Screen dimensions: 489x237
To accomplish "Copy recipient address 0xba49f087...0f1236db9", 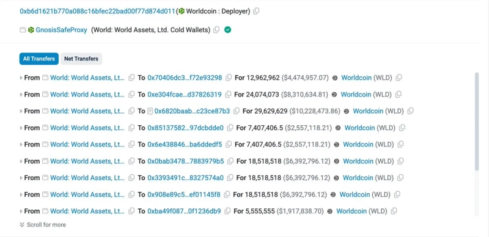I will [x=227, y=211].
